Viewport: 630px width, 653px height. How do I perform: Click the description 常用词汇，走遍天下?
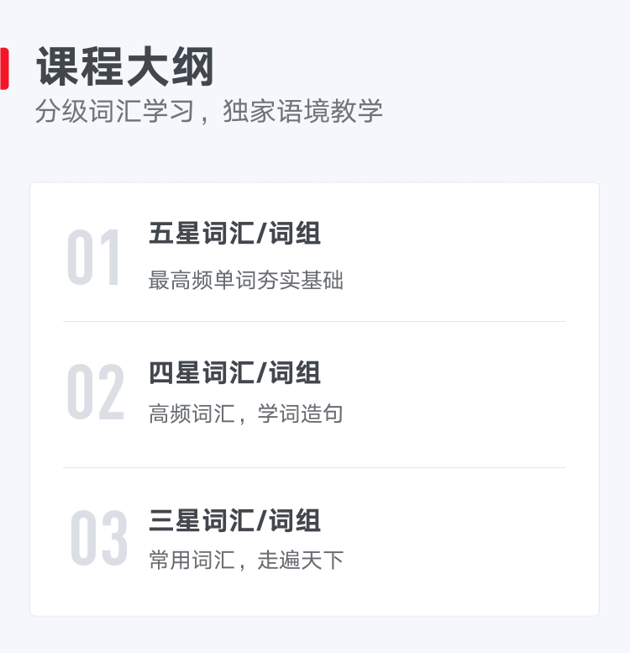(x=246, y=560)
